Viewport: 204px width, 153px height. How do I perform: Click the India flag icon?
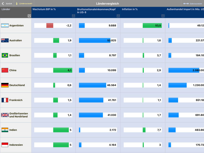(5, 130)
